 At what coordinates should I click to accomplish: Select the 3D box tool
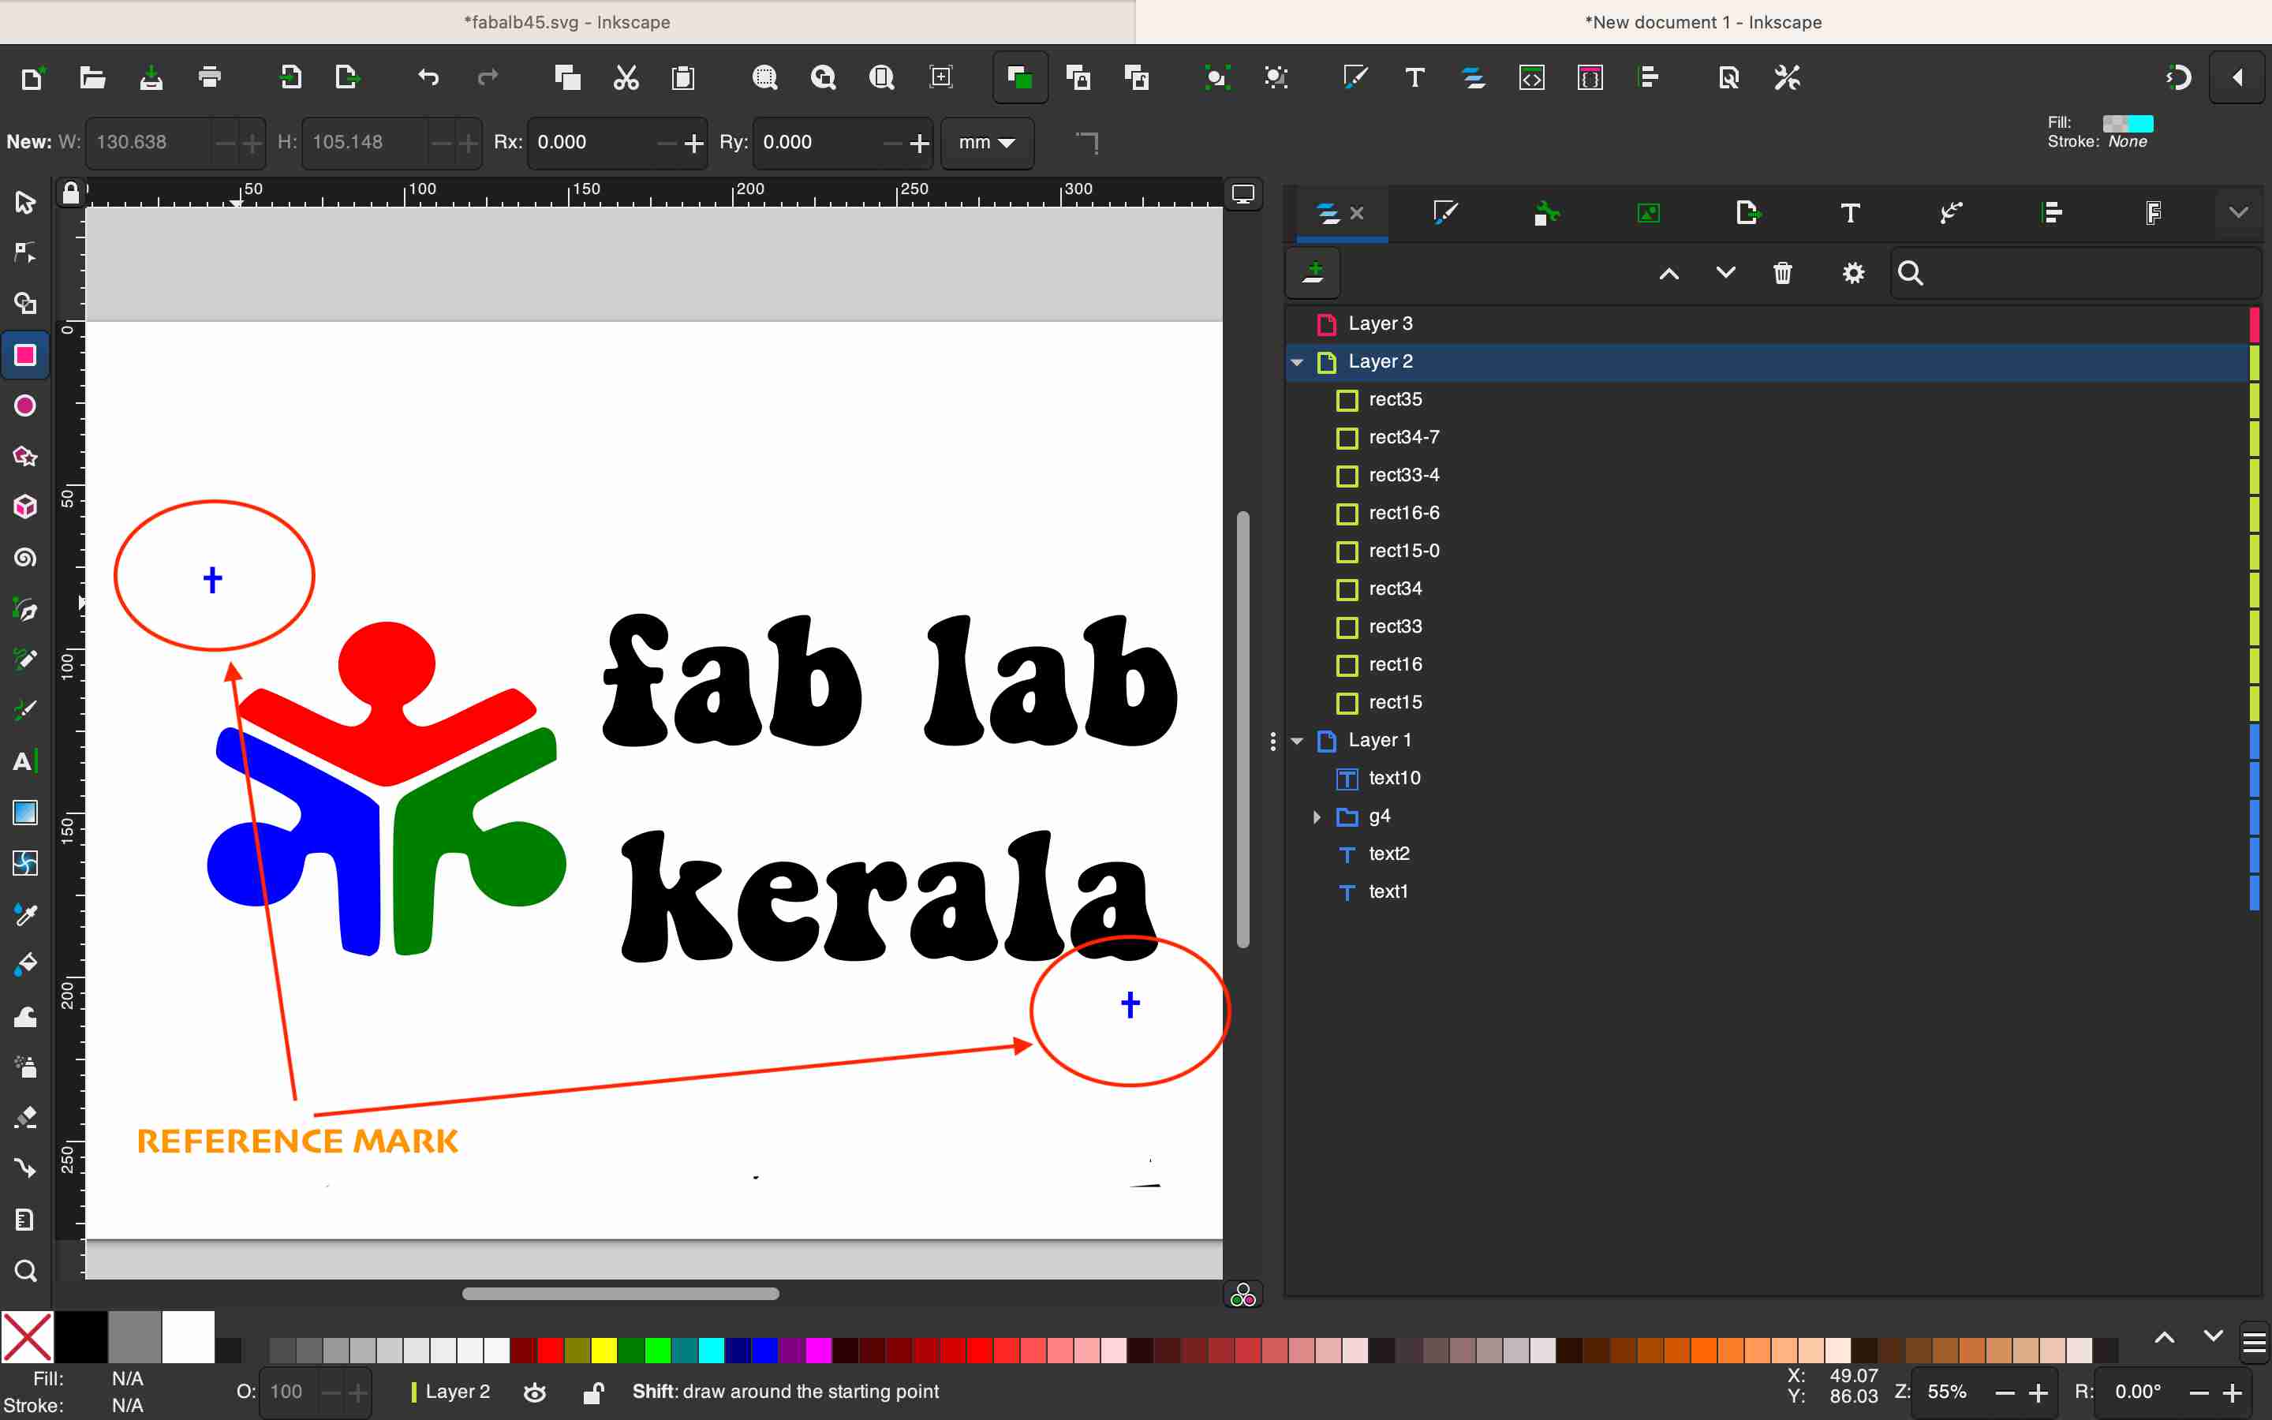click(25, 507)
